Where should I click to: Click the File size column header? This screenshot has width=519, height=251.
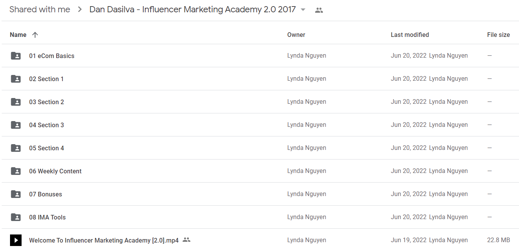(x=498, y=35)
